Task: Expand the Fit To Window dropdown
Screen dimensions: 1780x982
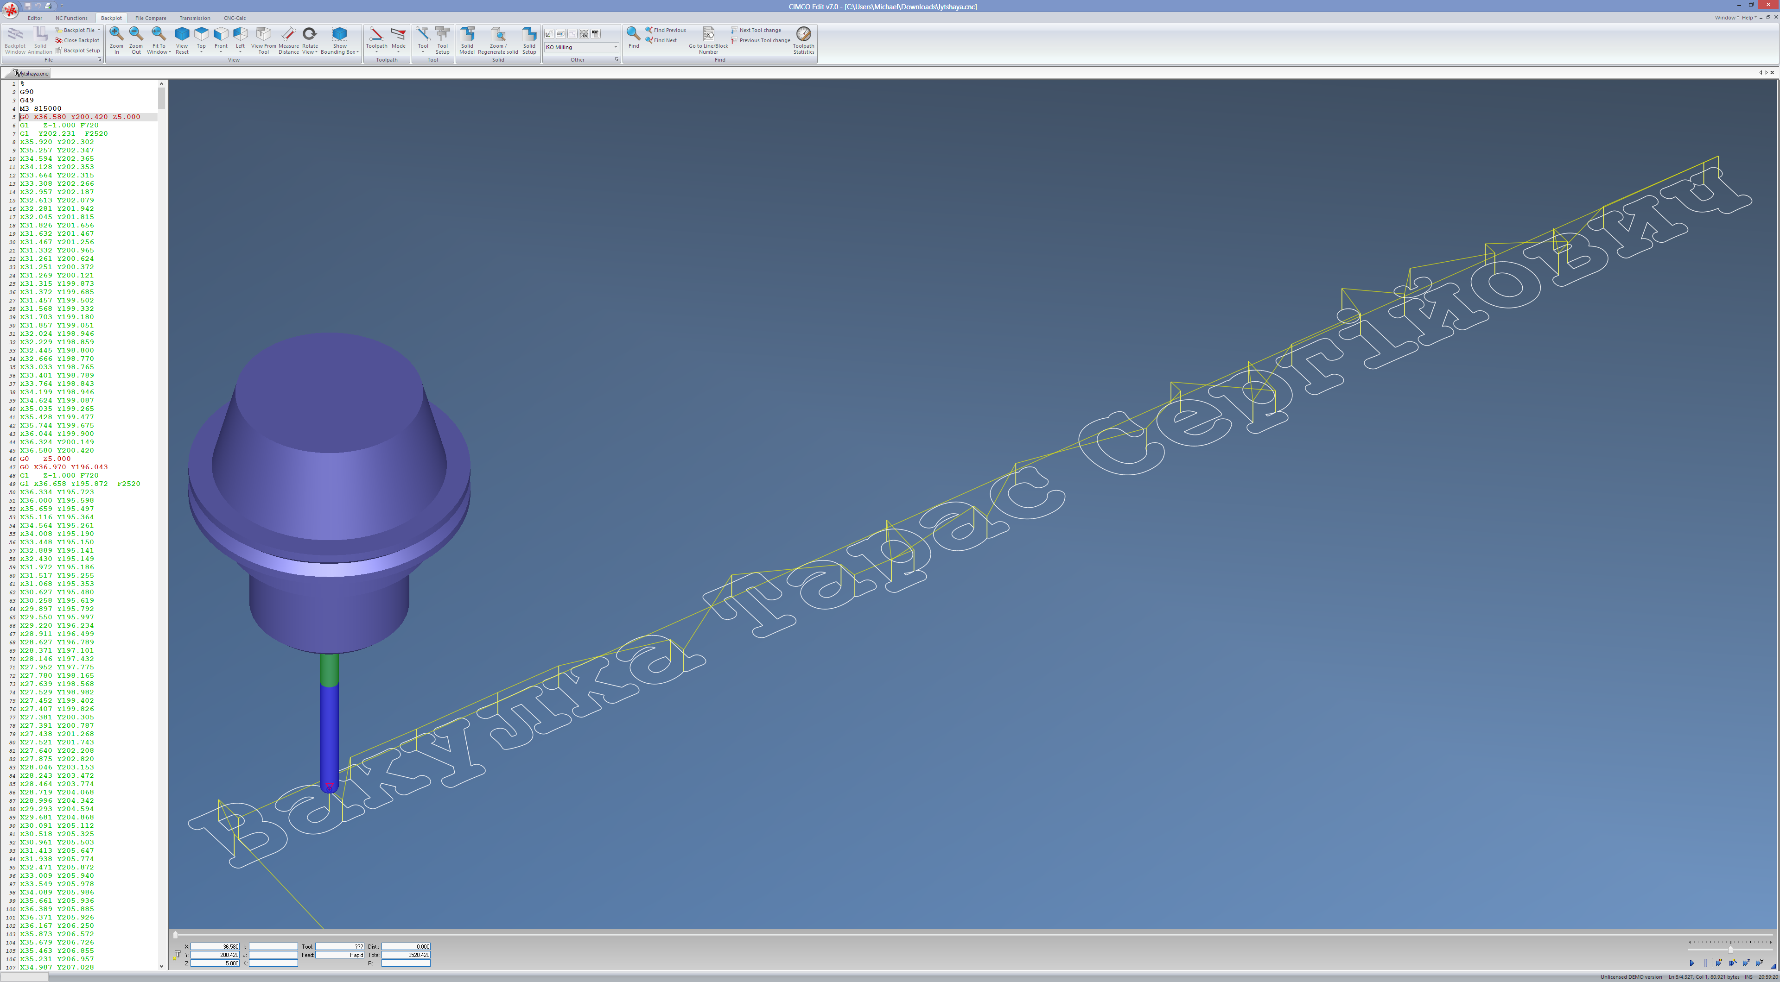Action: click(x=169, y=52)
